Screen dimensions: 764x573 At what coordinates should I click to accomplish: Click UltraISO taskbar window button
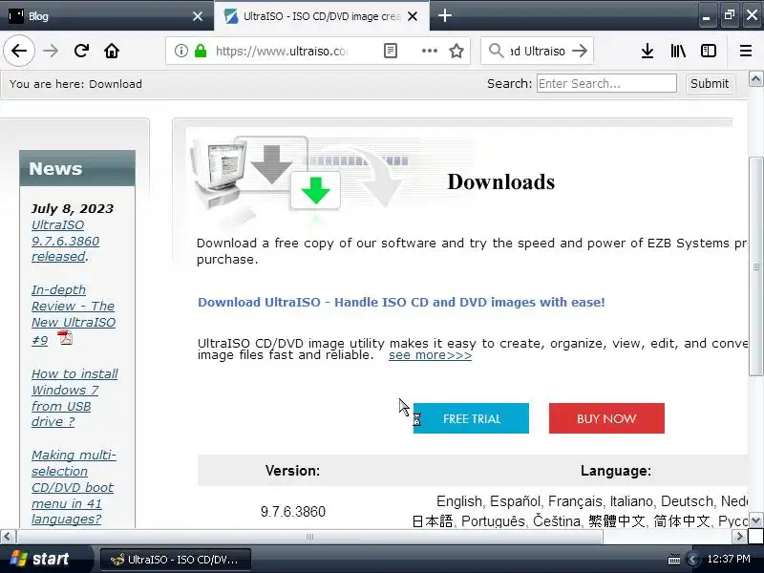[x=176, y=560]
